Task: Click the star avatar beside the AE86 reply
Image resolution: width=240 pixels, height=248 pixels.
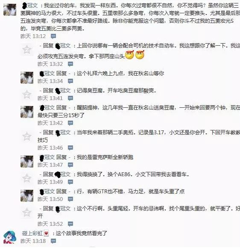Action: click(x=27, y=178)
